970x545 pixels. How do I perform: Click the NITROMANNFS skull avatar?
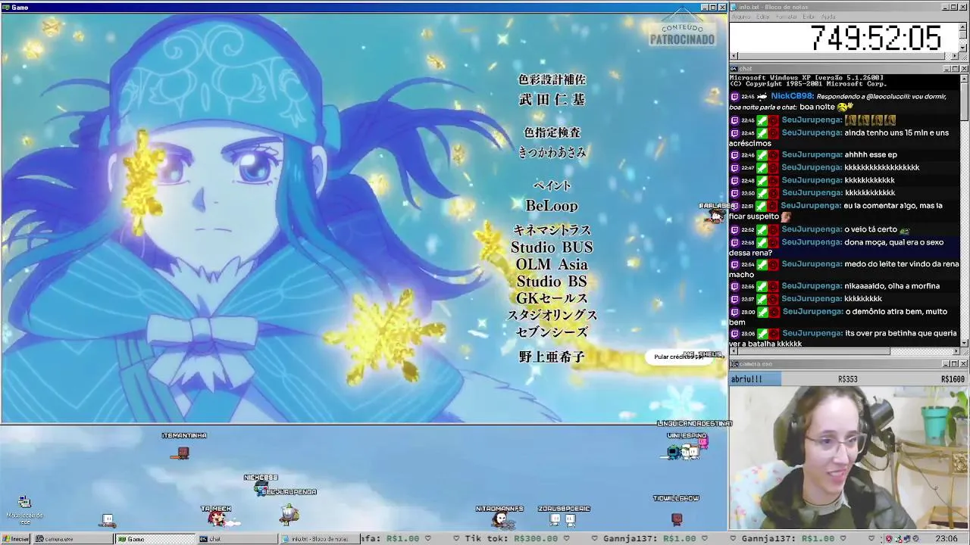[x=499, y=519]
